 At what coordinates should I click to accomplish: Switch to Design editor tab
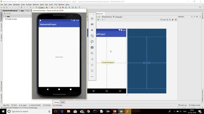click(57, 102)
